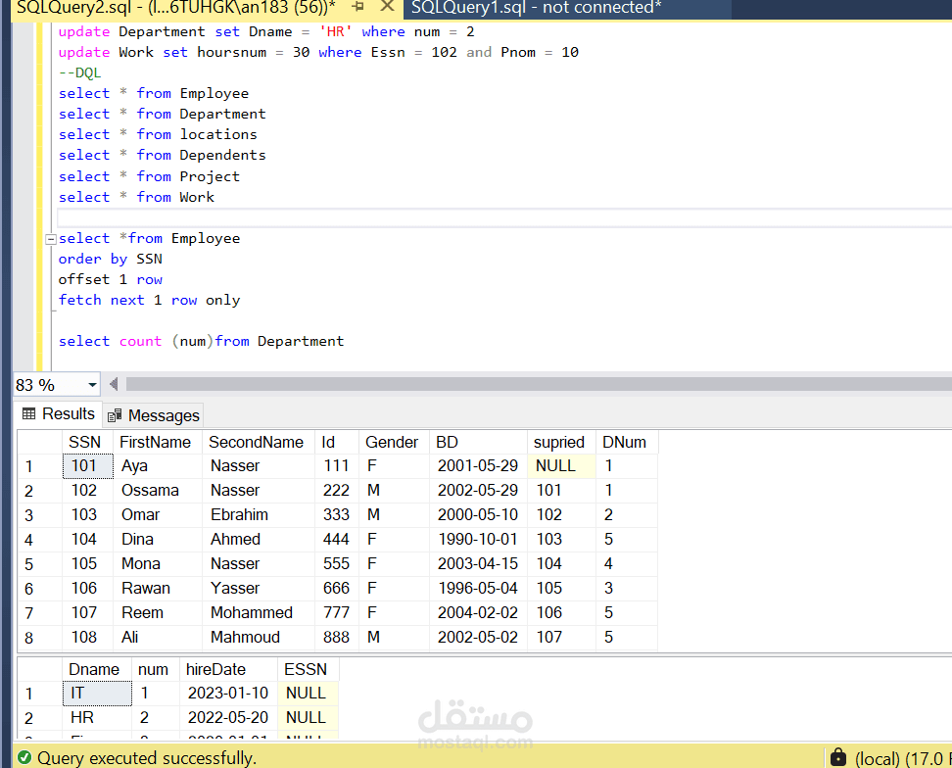This screenshot has width=952, height=768.
Task: Place cursor on select * from locations
Action: 158,134
